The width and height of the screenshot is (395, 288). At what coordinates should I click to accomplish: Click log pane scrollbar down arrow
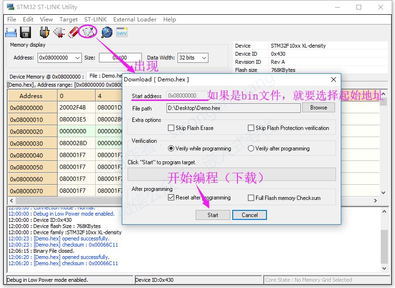coord(384,268)
